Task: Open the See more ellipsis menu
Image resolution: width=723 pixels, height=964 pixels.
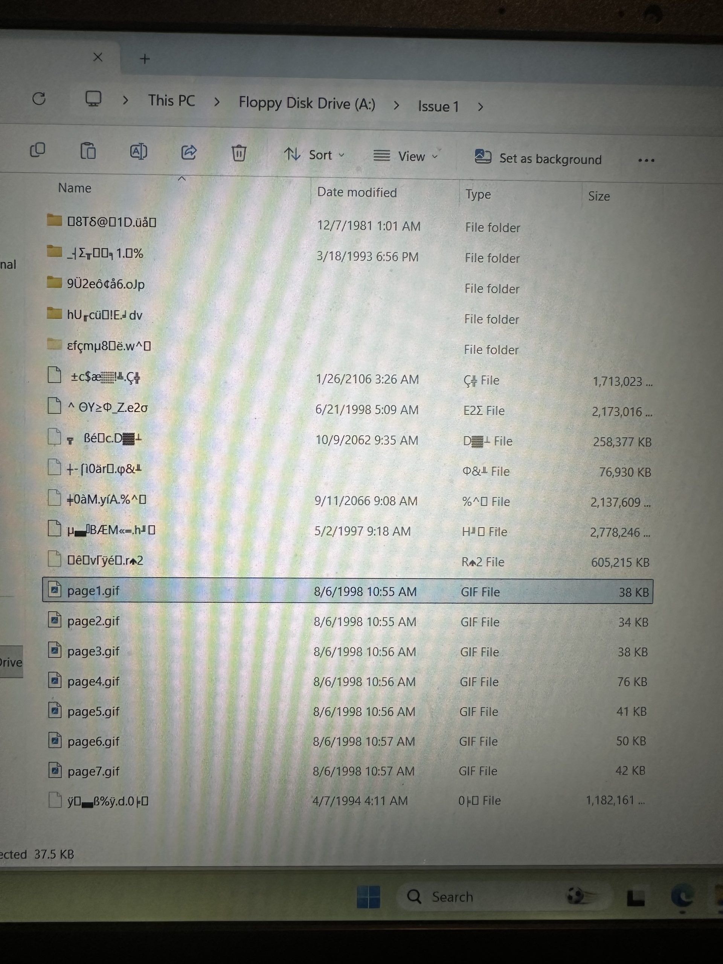Action: pyautogui.click(x=646, y=160)
